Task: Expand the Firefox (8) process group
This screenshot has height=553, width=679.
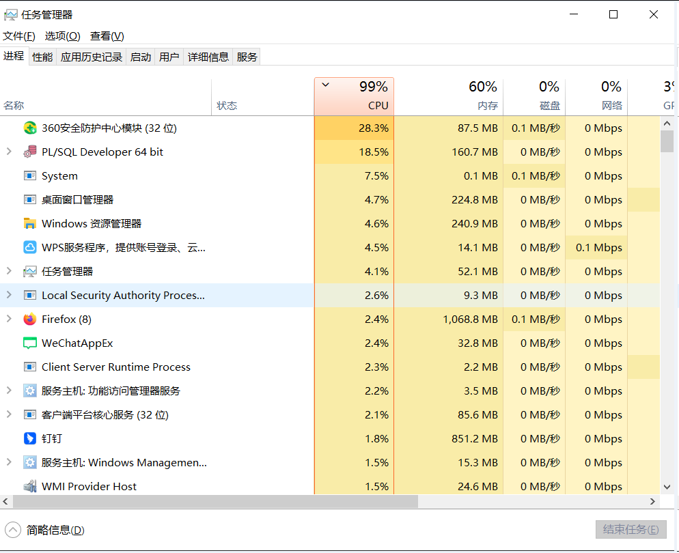Action: 9,319
